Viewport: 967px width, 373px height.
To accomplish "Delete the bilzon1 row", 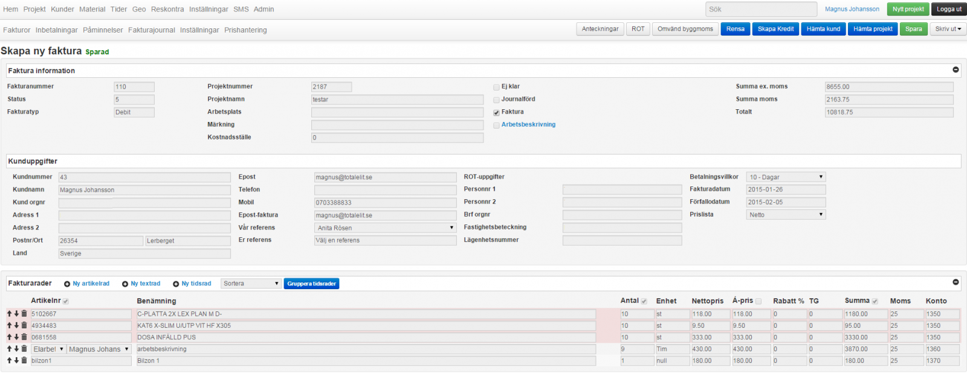I will coord(24,360).
